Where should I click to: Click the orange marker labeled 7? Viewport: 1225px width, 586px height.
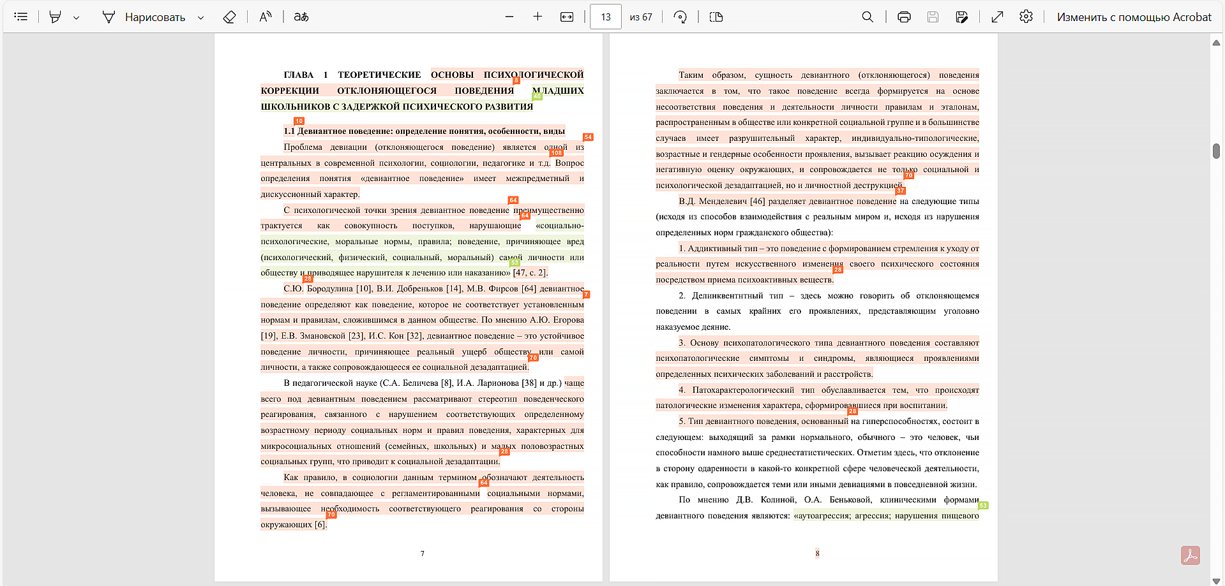(586, 295)
